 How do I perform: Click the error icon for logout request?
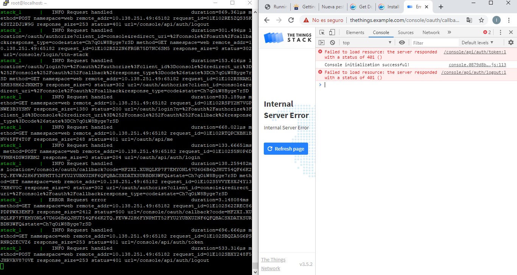(x=320, y=72)
